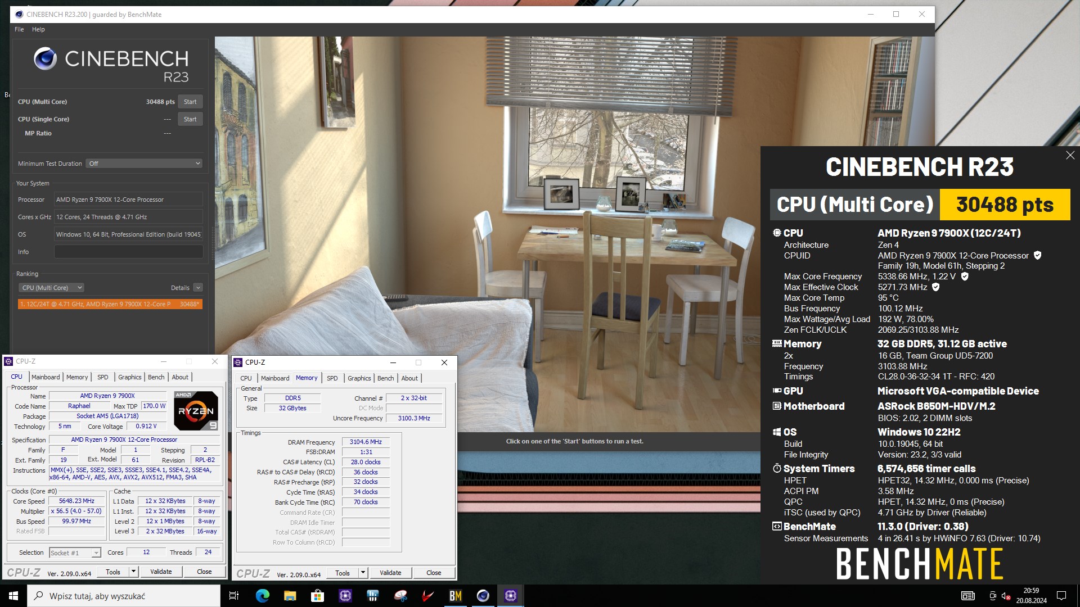Click Close button in right CPU-Z window

pyautogui.click(x=434, y=573)
